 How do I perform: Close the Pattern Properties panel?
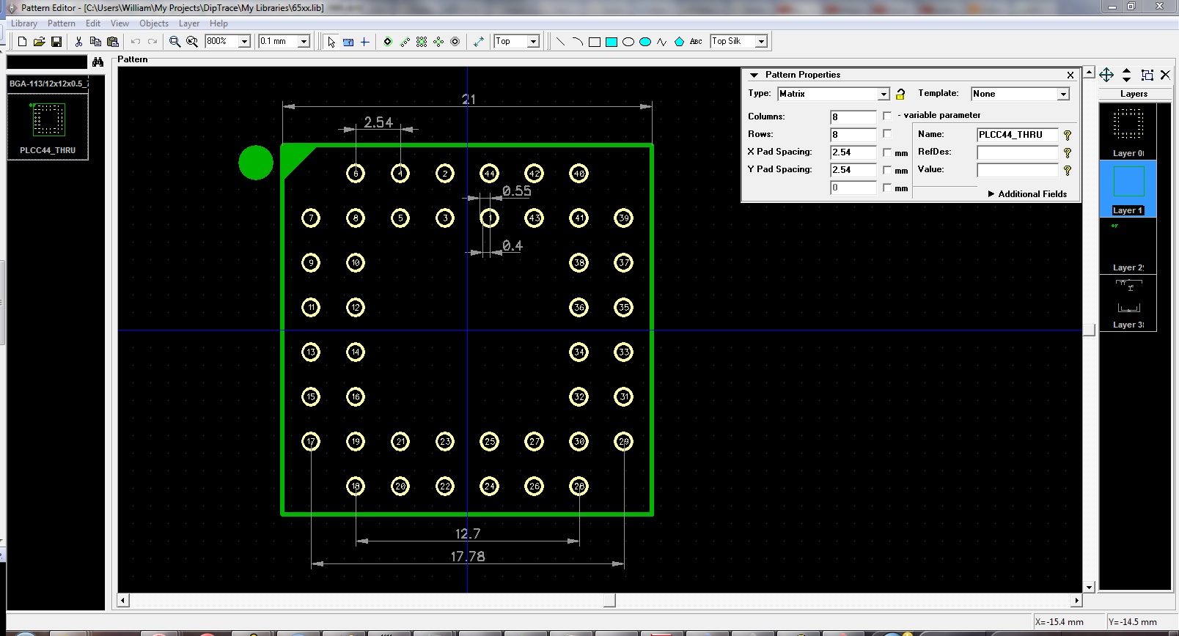click(x=1070, y=75)
